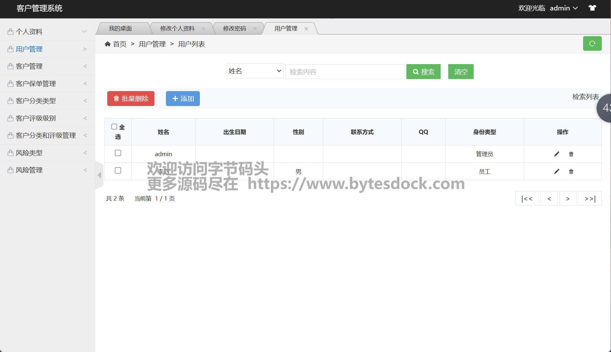The width and height of the screenshot is (611, 352).
Task: Go to the last page (>>|) button
Action: [589, 199]
